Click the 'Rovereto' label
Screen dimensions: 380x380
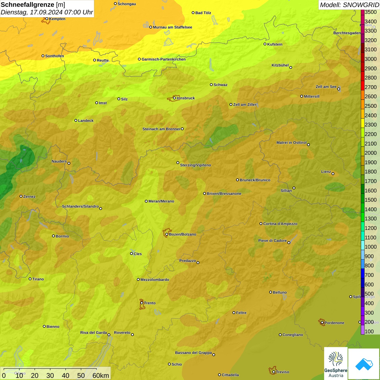[x=122, y=332]
